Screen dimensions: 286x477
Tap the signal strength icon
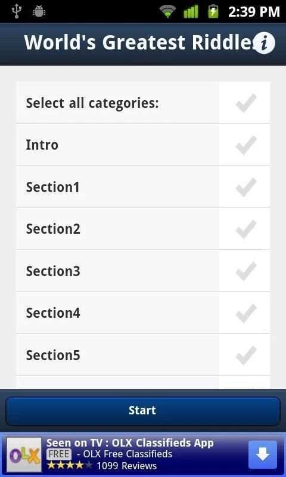191,11
